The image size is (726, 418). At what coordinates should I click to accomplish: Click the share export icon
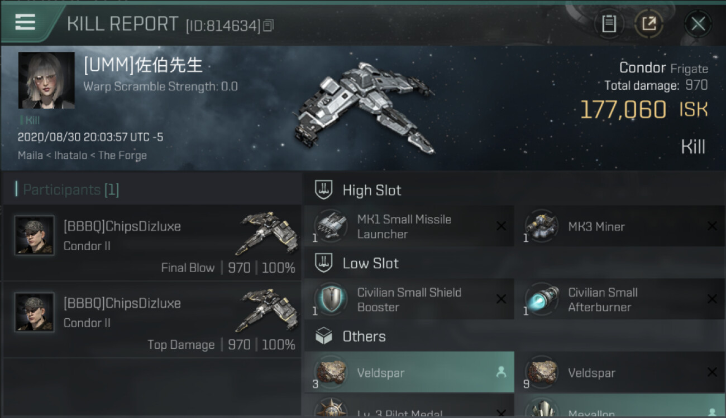tap(649, 24)
